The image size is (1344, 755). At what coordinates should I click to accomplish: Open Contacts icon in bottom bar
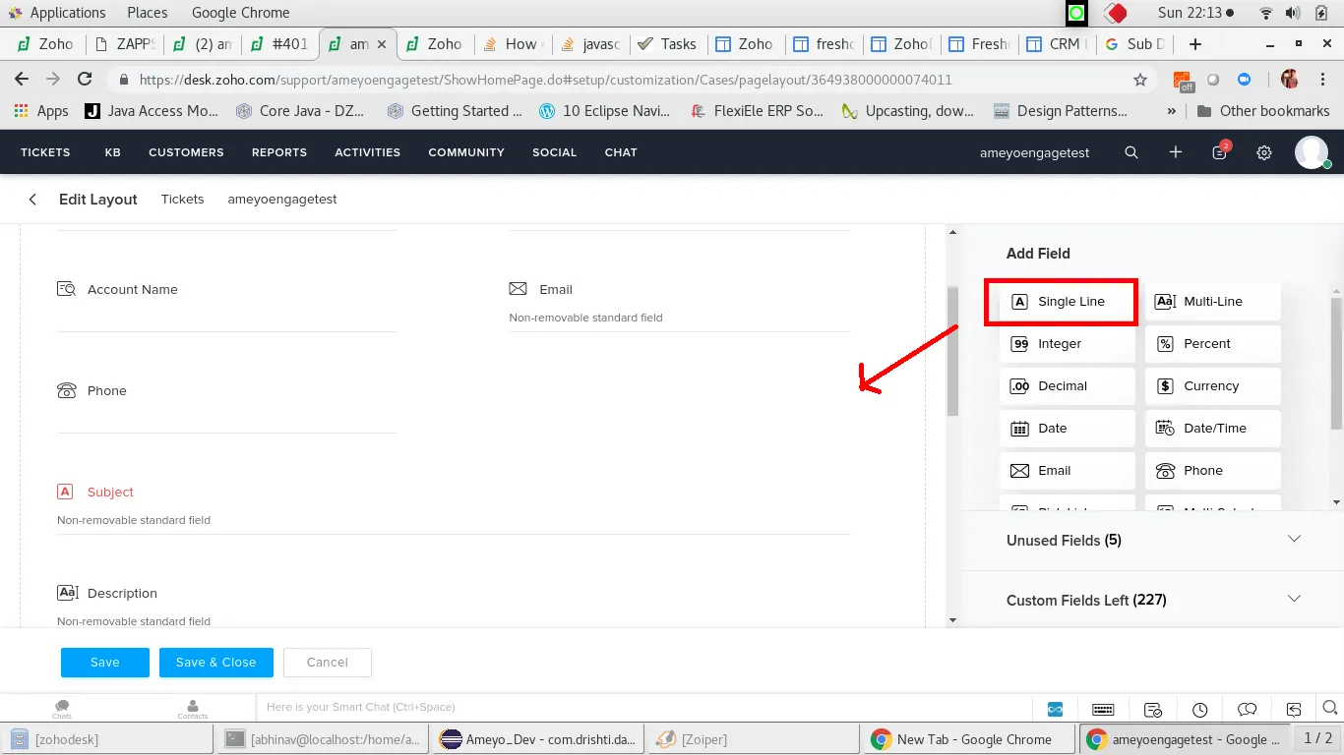tap(193, 709)
